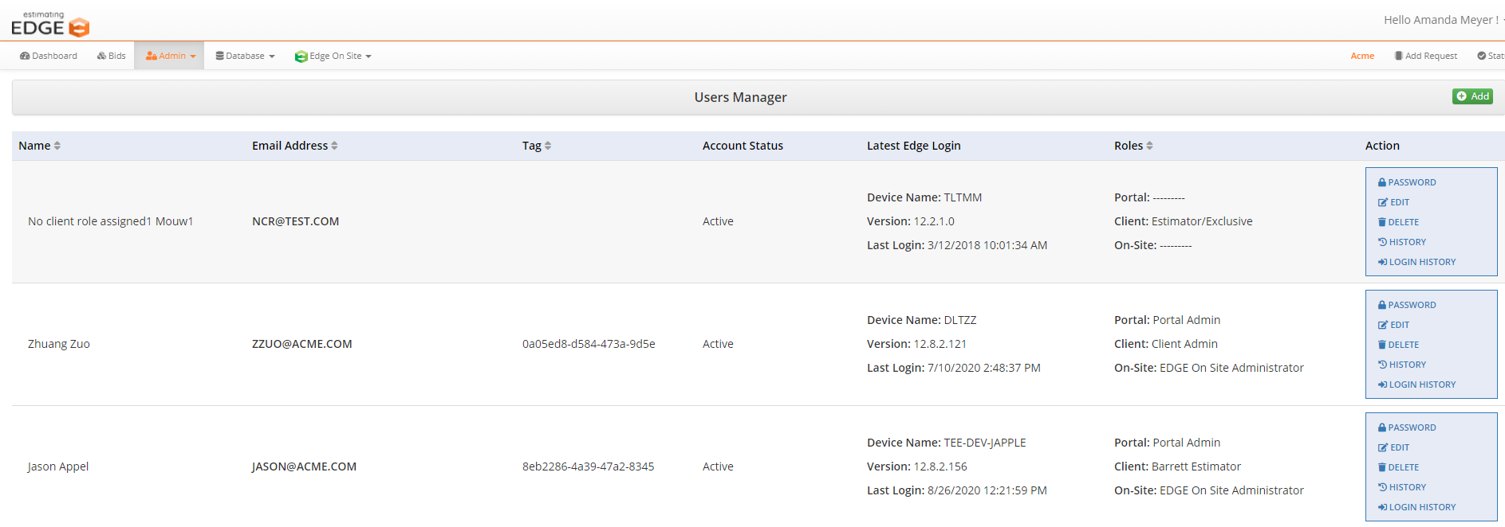Screen dimensions: 1505x527
Task: Edit the NCR@TEST.COM user
Action: click(1393, 202)
